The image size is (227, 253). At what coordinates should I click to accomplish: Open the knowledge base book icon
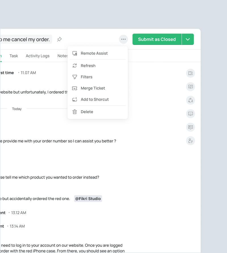click(190, 87)
